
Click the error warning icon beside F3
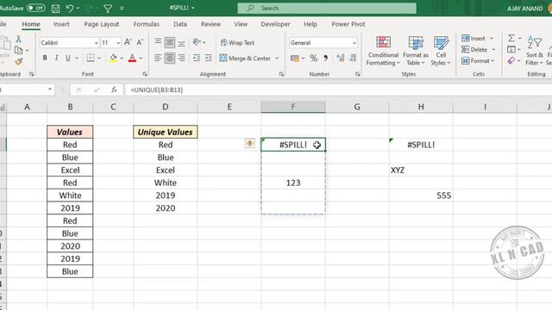249,144
